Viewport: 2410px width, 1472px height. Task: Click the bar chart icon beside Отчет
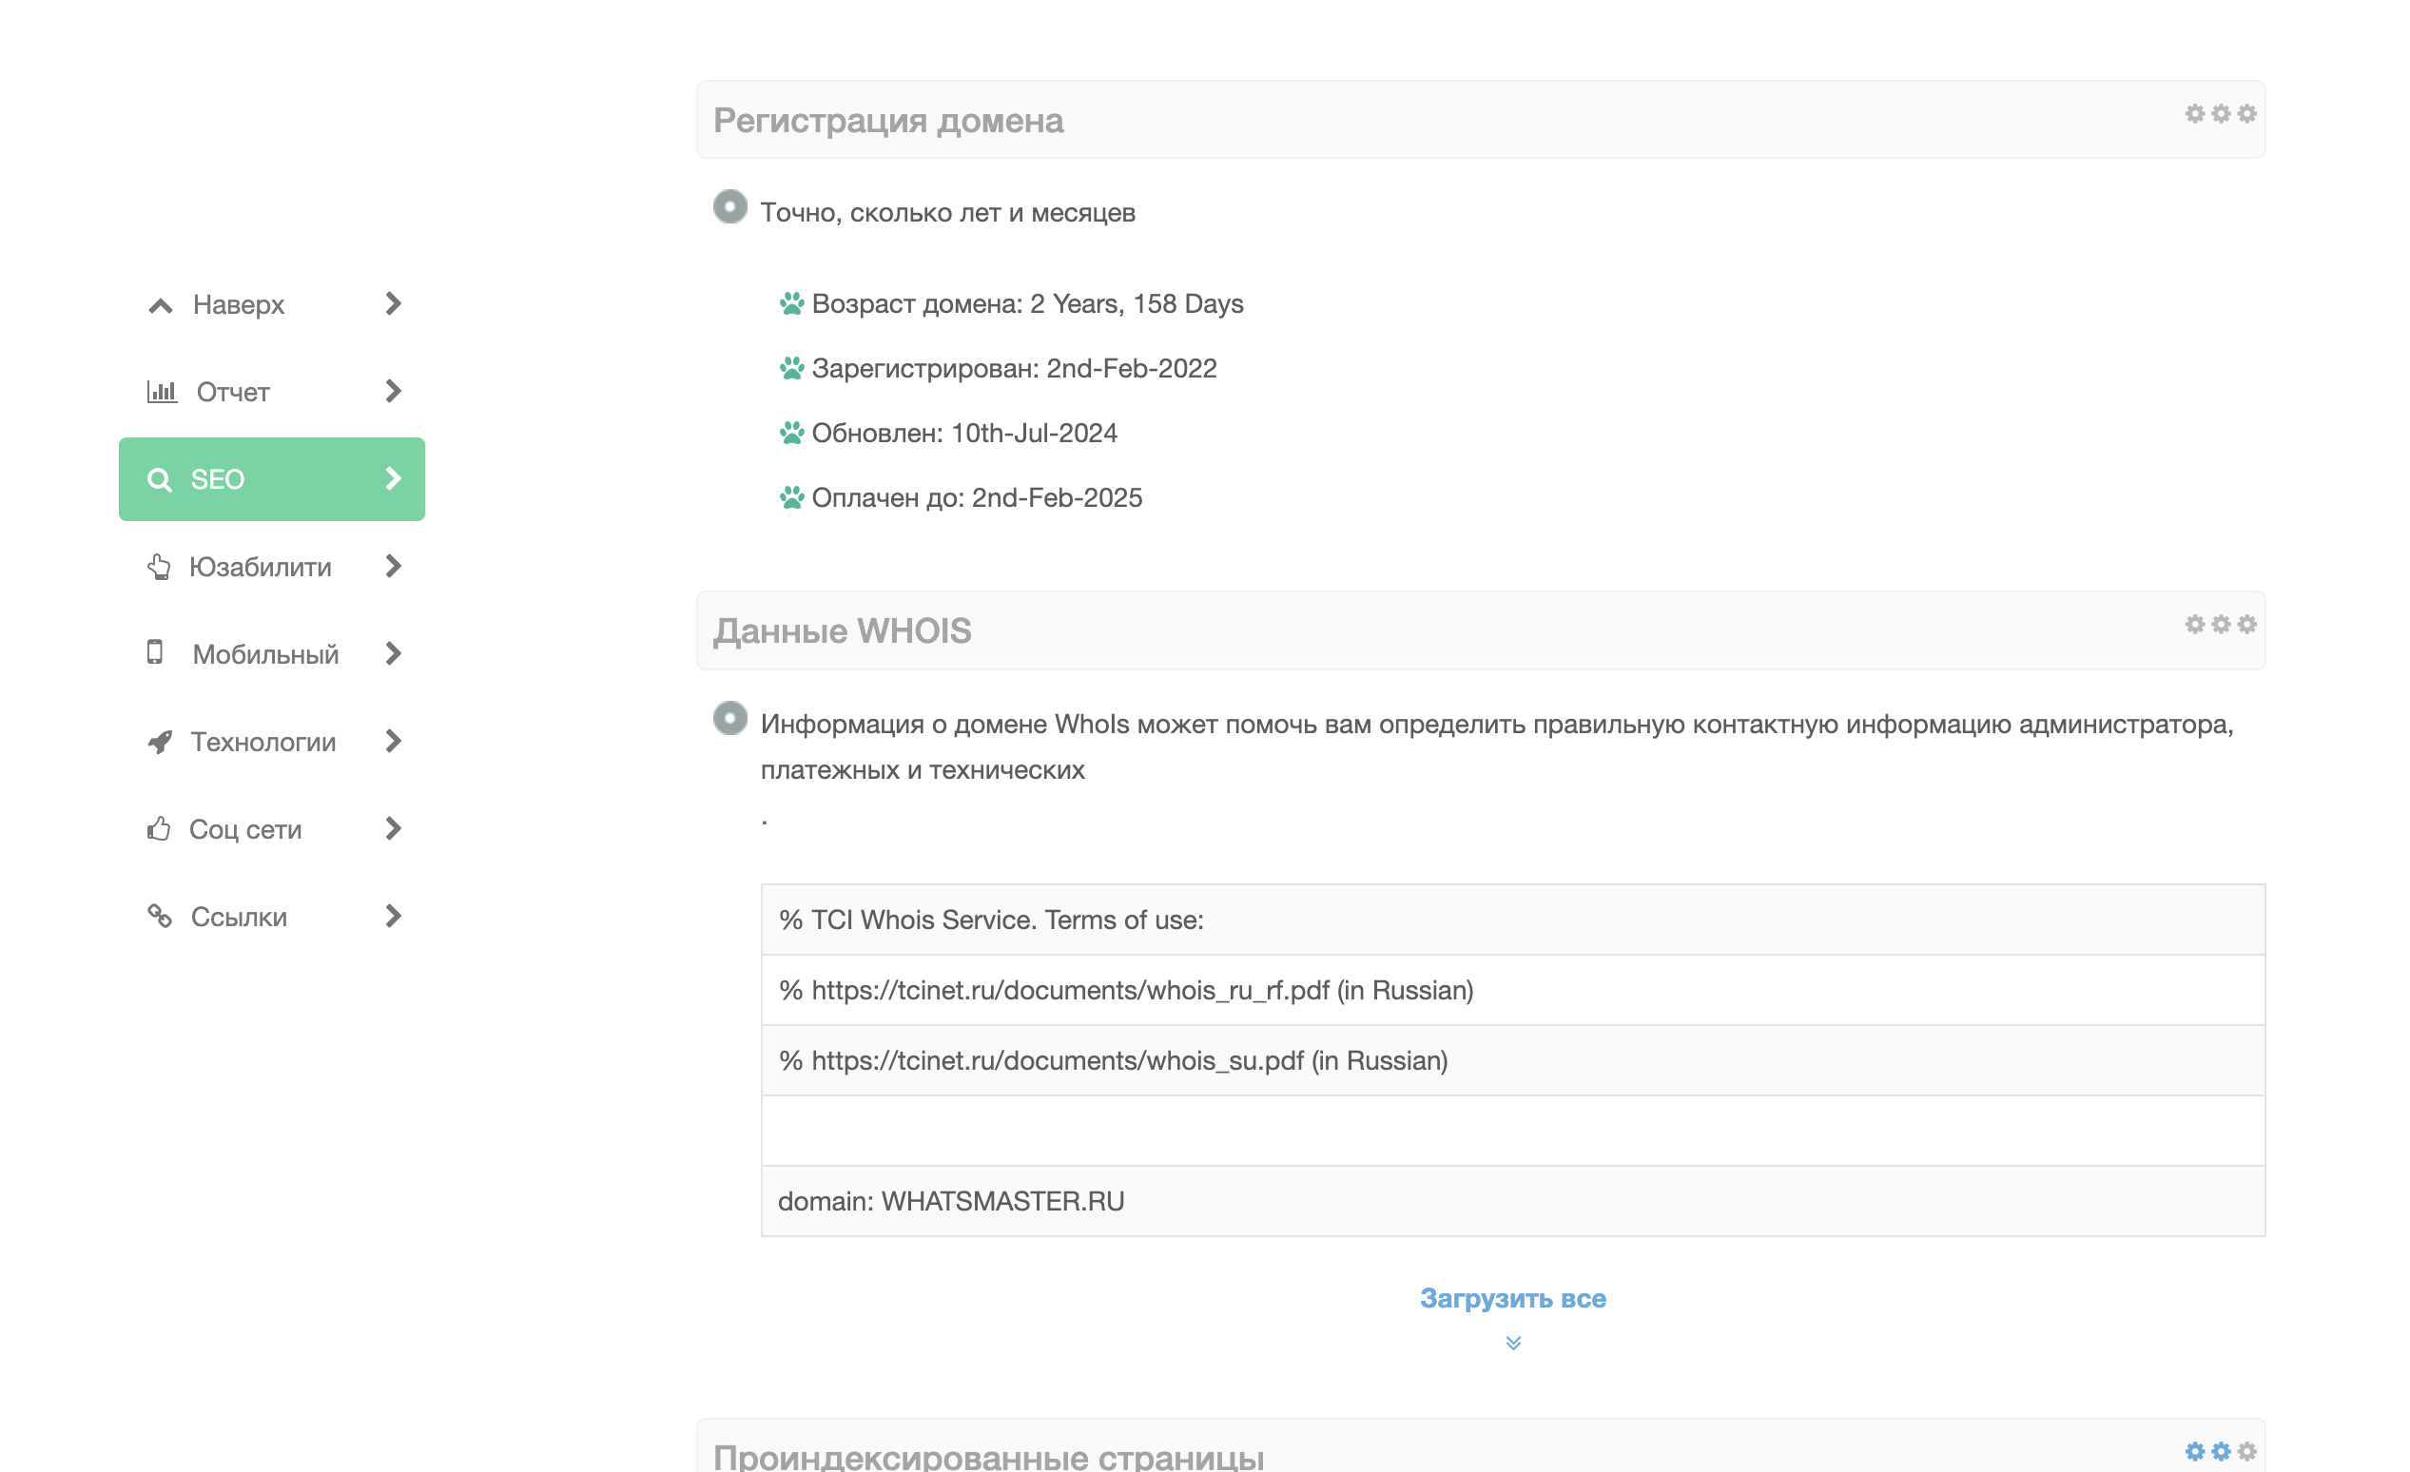click(162, 391)
